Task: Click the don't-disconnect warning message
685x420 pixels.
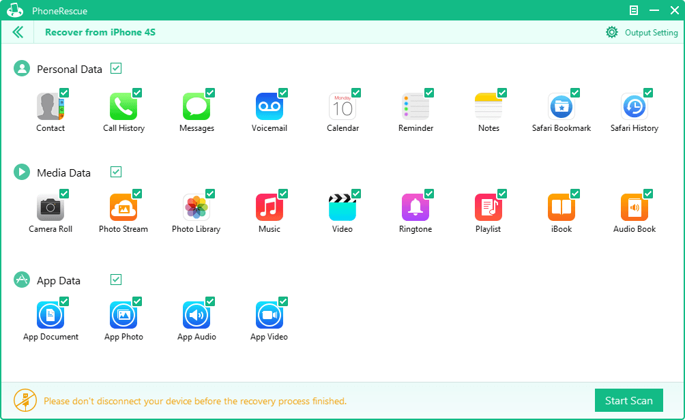Action: 195,401
